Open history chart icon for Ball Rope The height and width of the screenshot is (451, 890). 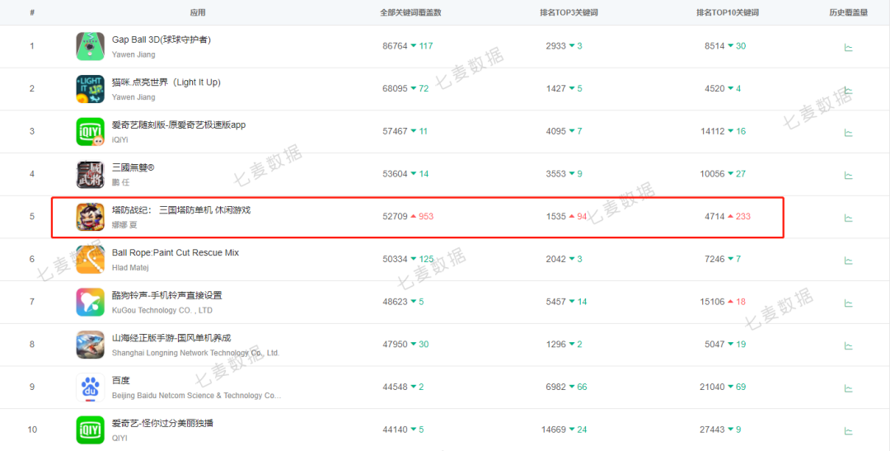click(x=849, y=261)
